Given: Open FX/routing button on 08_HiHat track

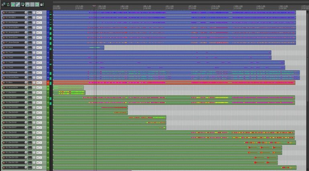Looking at the screenshot, I should pos(30,47).
